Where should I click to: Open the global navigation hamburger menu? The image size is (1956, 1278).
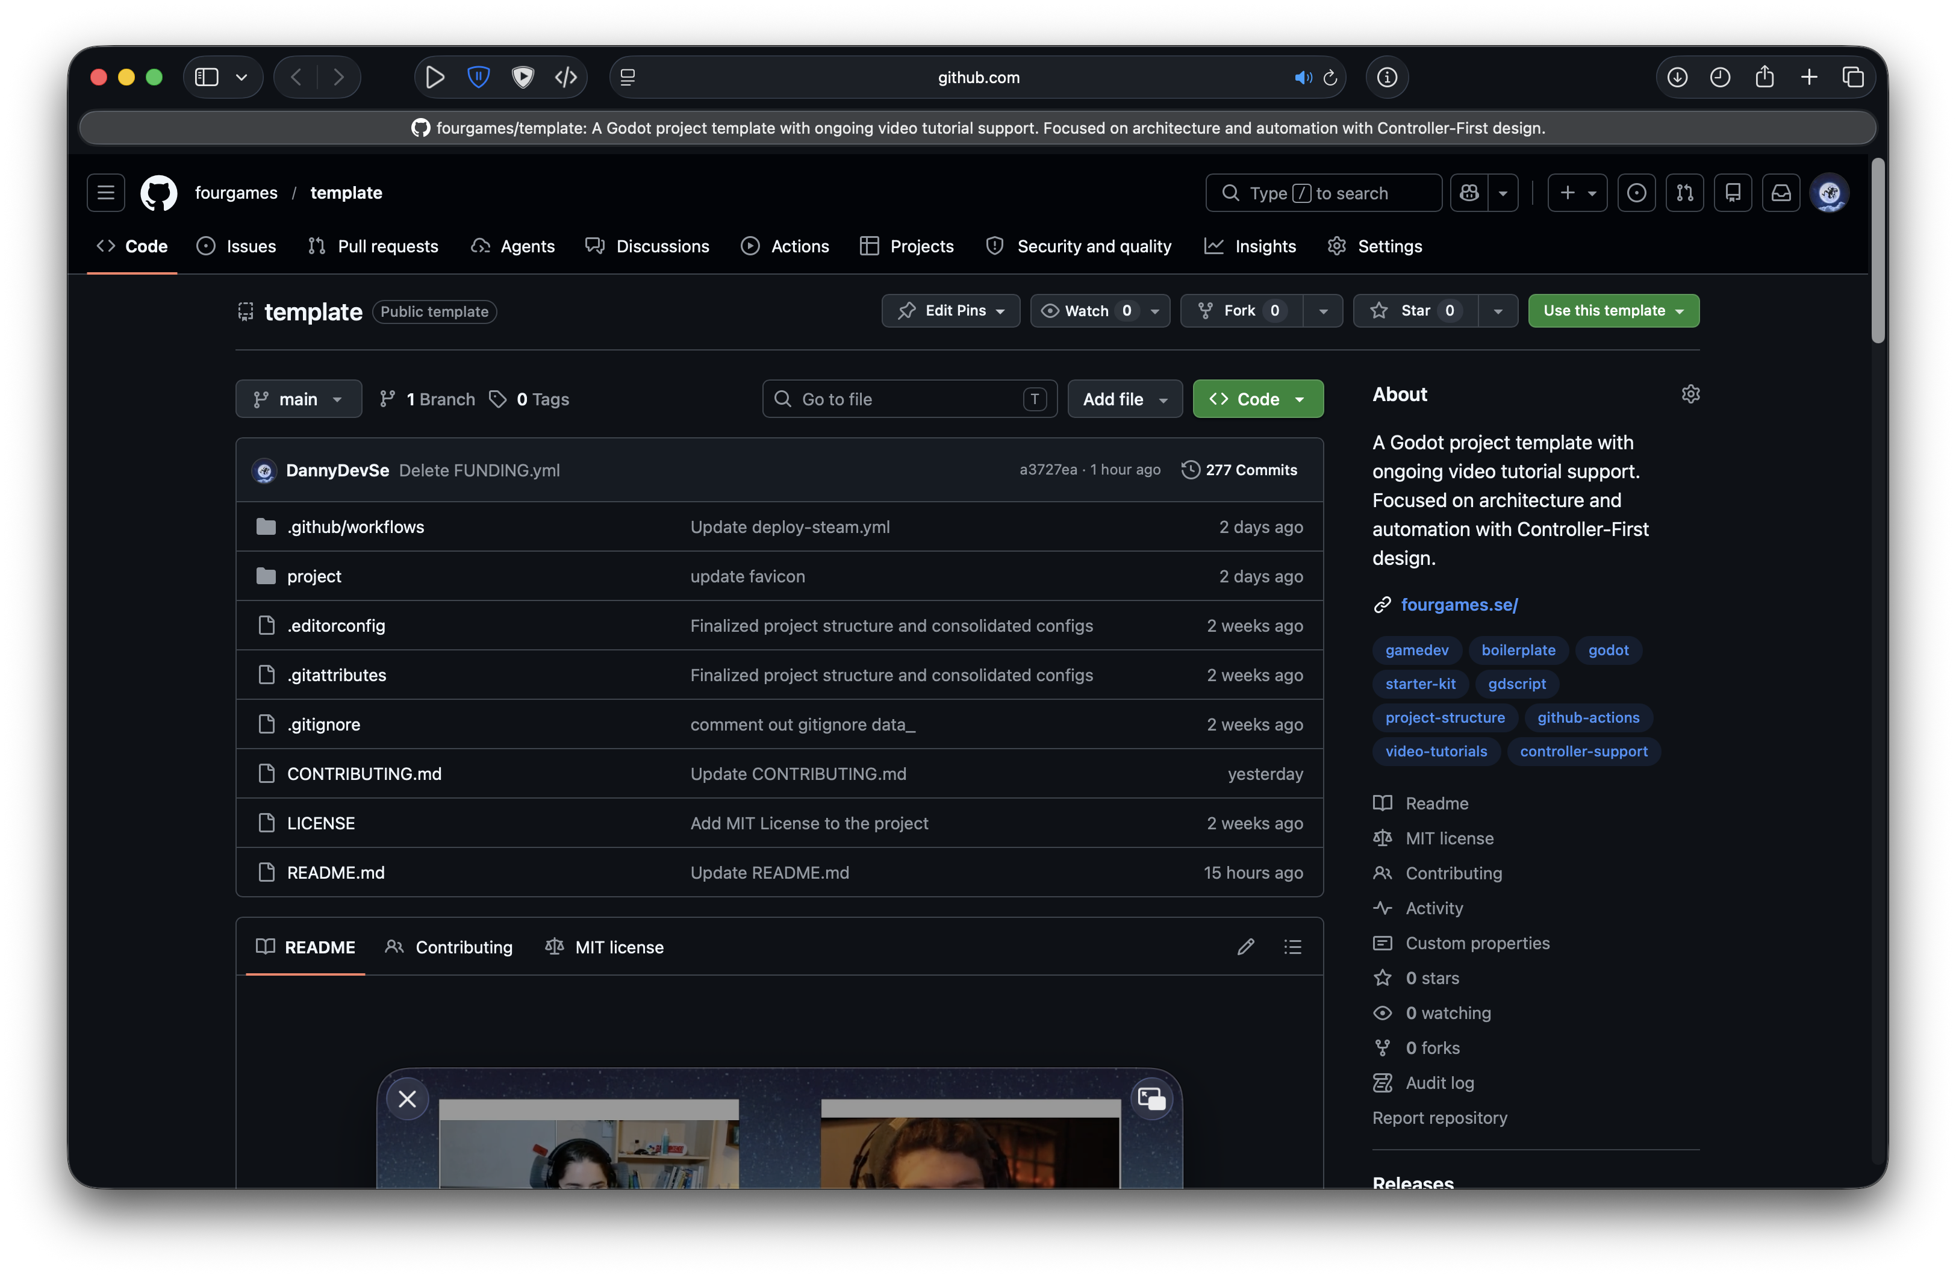[106, 193]
